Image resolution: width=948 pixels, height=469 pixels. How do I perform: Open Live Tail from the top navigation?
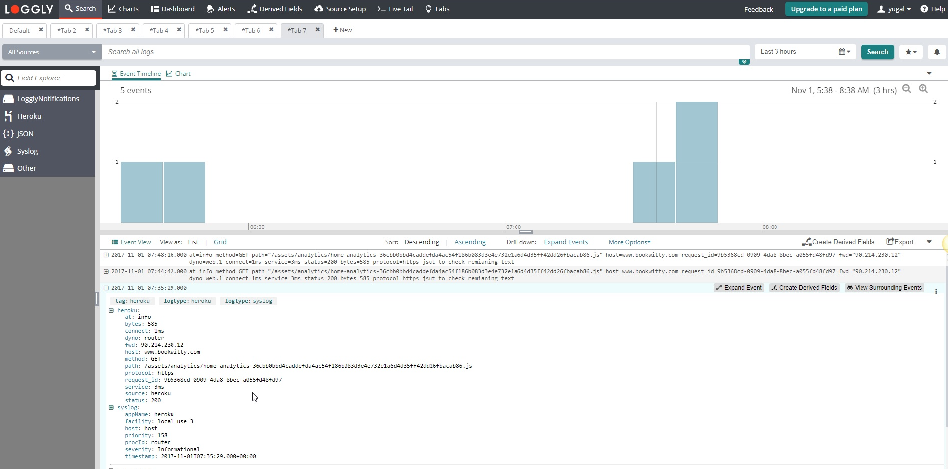(x=395, y=9)
